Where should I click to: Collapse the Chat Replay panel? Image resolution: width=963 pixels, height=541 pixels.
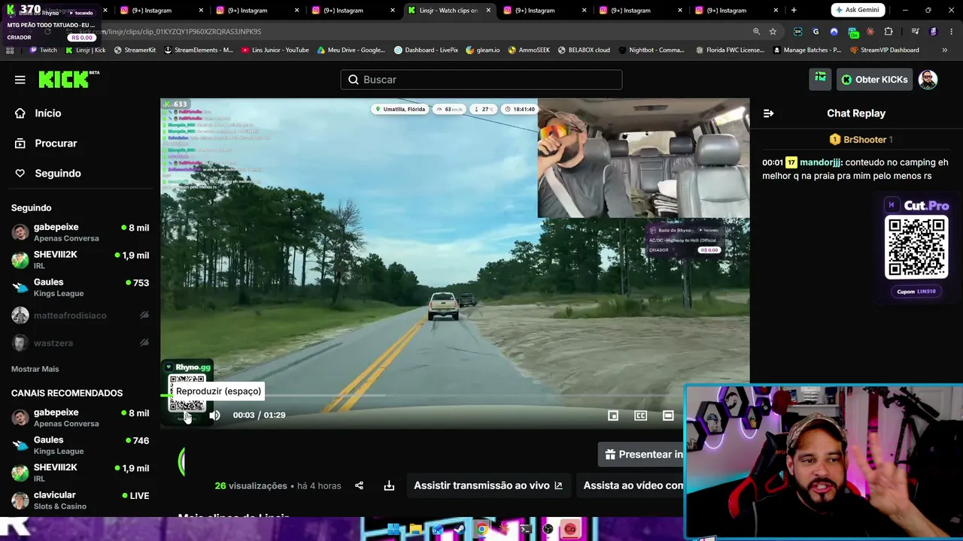click(x=768, y=113)
